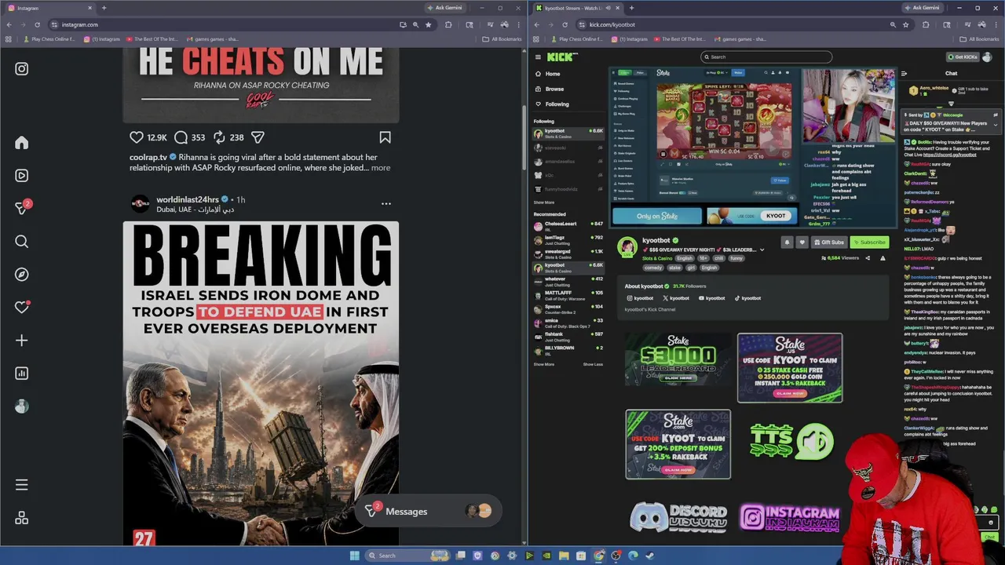This screenshot has width=1005, height=565.
Task: Expand Recommended list with Show More
Action: point(543,364)
